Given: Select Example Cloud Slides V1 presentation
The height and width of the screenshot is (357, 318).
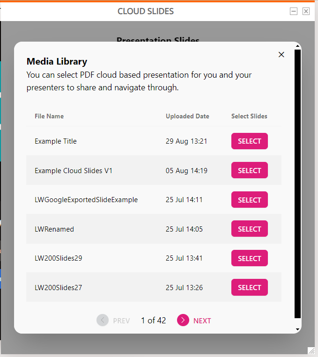Looking at the screenshot, I should click(249, 170).
